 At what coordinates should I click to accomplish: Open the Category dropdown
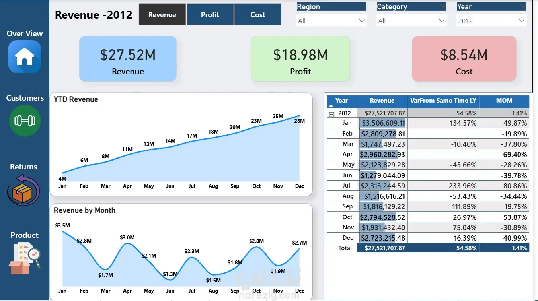pos(411,21)
